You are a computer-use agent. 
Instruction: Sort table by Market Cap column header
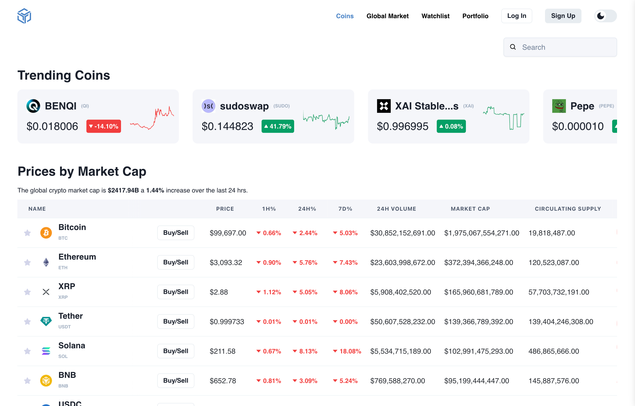(x=470, y=209)
